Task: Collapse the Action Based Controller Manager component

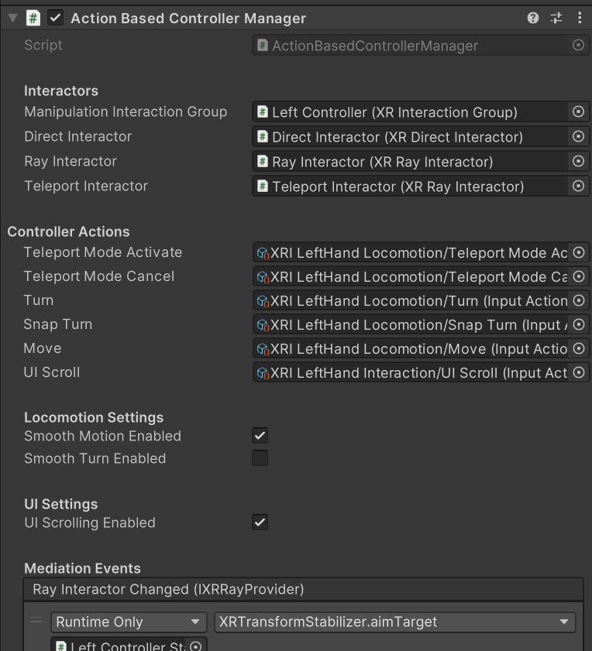Action: (x=12, y=18)
